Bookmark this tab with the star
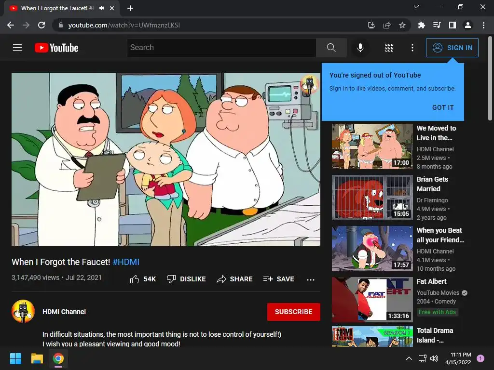The height and width of the screenshot is (370, 494). tap(402, 25)
